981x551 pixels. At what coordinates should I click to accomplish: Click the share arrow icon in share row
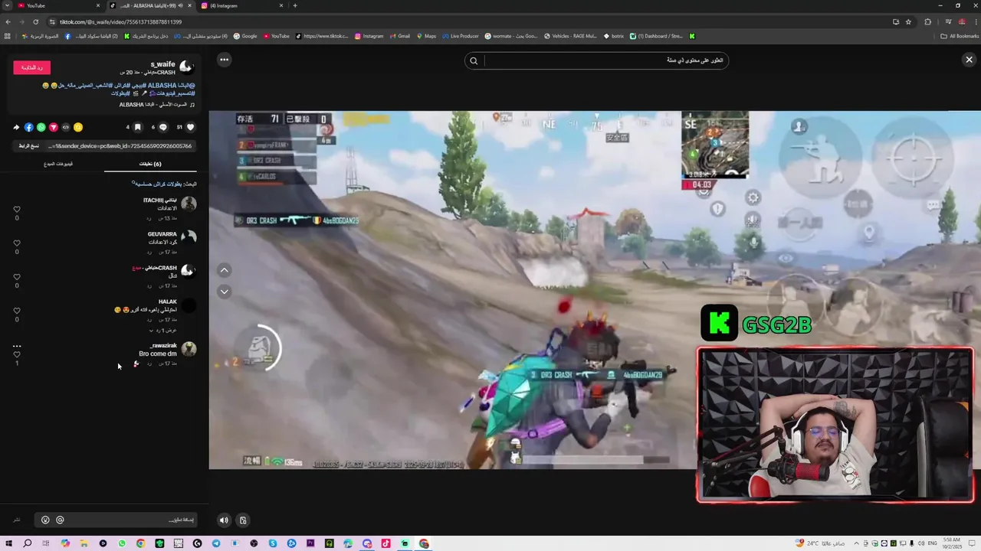click(16, 127)
